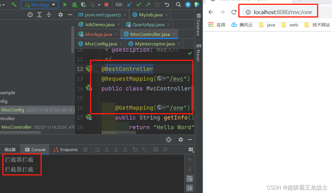
Task: Click Git update project arrow
Action: 129,4
